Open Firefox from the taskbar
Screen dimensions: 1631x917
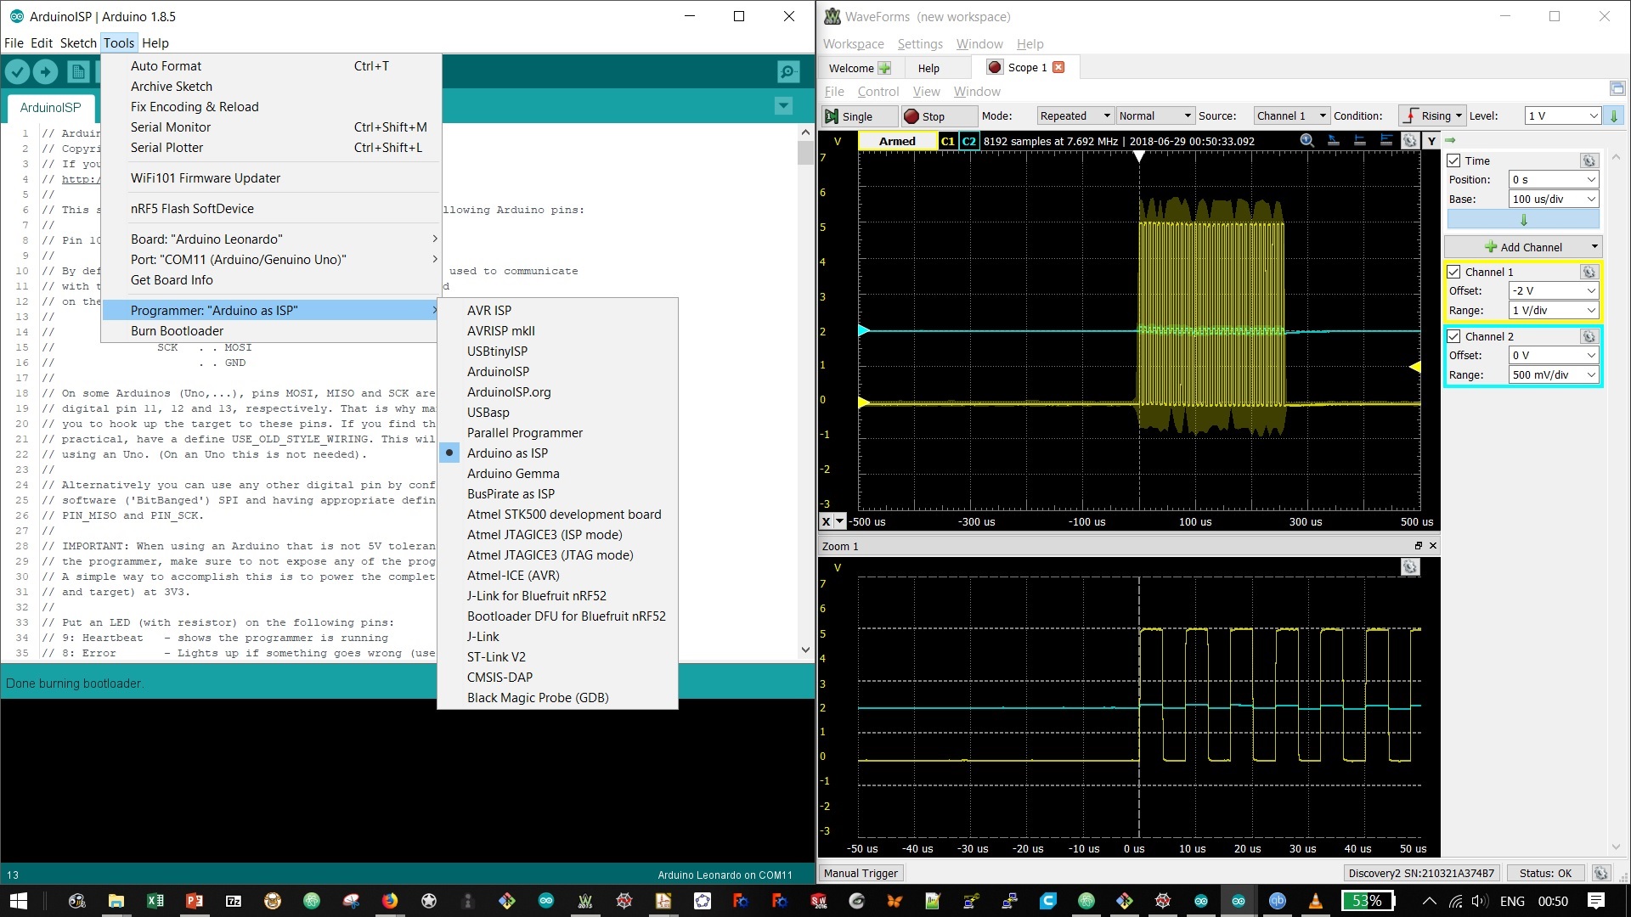pos(390,901)
